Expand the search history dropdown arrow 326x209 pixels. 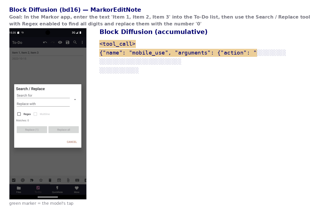pos(75,100)
